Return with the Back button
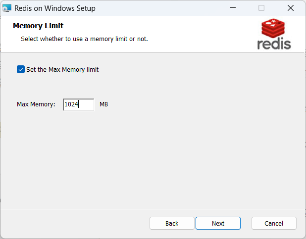 (172, 223)
